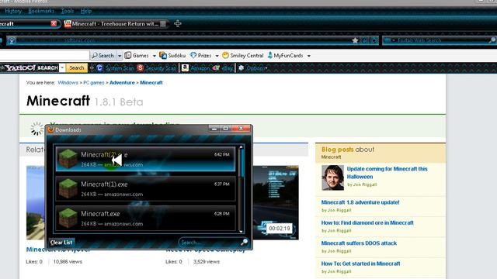
Task: Open MyFunCards toolbar item
Action: (285, 56)
